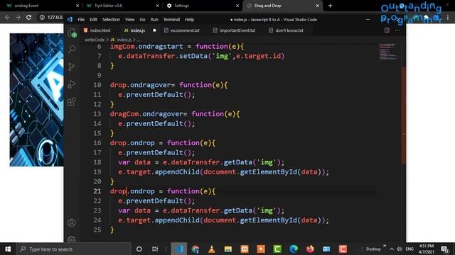
Task: Open Google Chrome from the taskbar
Action: (x=196, y=249)
